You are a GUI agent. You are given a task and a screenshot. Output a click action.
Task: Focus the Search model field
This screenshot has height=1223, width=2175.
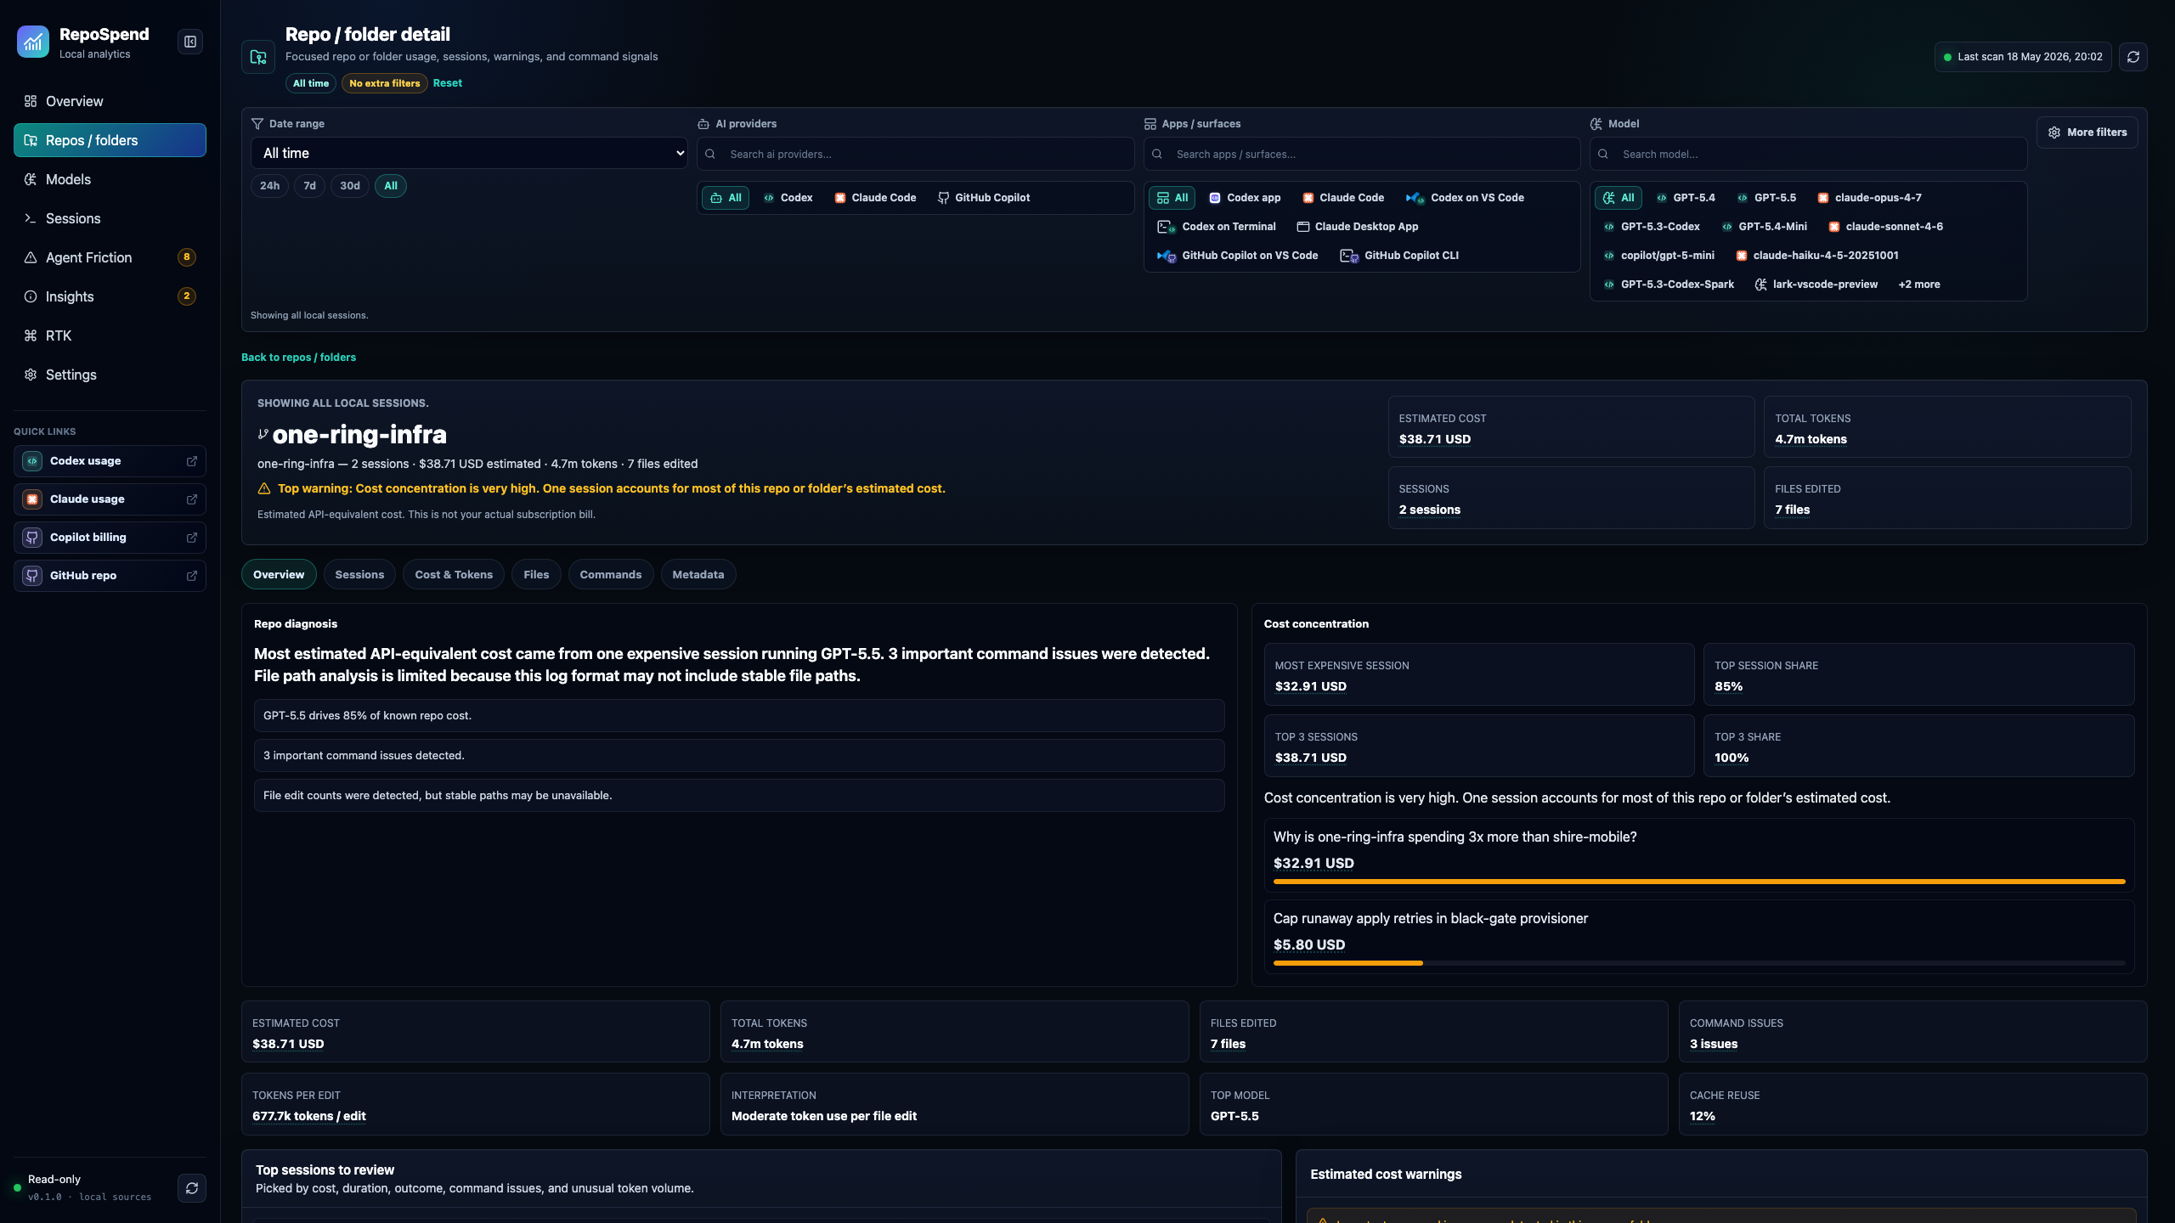1809,155
